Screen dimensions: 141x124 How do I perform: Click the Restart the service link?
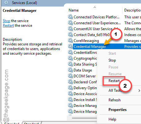(x=8, y=25)
